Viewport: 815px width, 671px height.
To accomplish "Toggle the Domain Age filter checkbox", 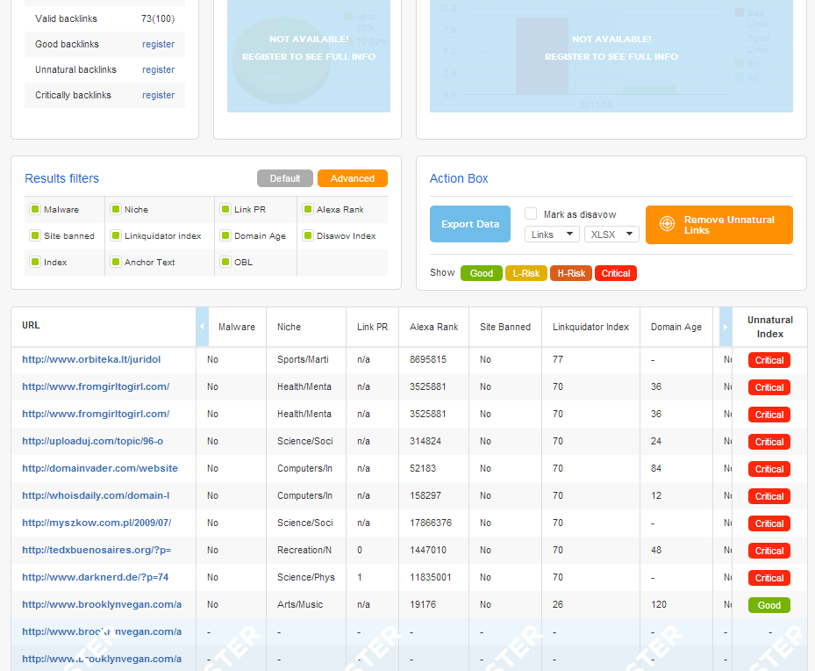I will pyautogui.click(x=225, y=236).
